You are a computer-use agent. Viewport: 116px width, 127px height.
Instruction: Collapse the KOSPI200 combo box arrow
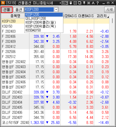56,10
